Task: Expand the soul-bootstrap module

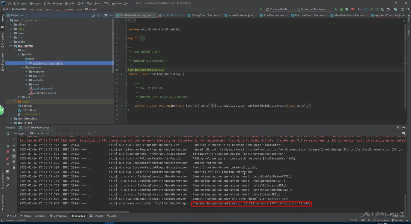Action: tap(11, 119)
